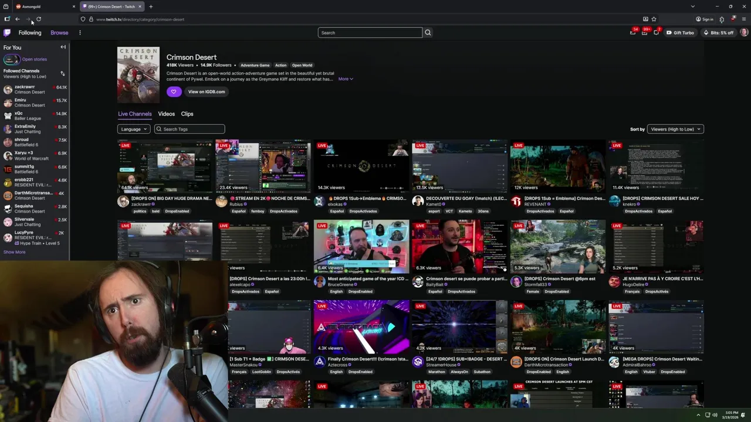
Task: Bookmark this page with star icon
Action: [654, 19]
